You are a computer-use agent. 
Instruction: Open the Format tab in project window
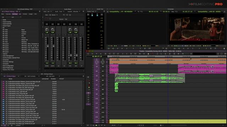25,14
